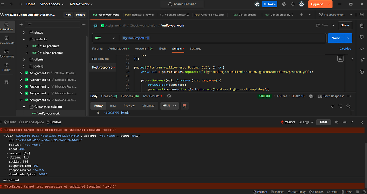Screen dimensions: 367x194
Task: Expand the orders folder
Action: tap(24, 66)
